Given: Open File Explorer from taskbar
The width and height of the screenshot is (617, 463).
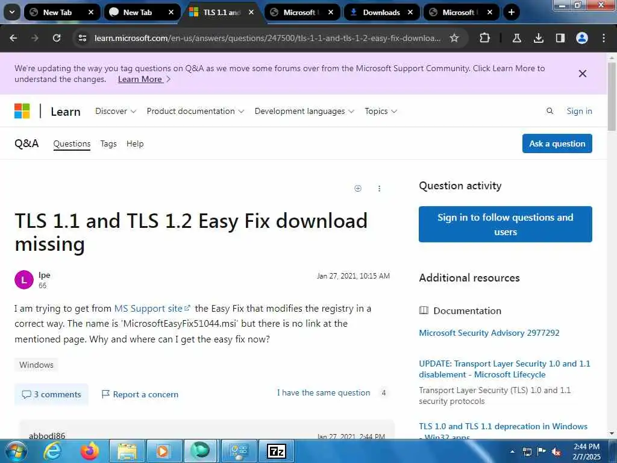Looking at the screenshot, I should click(127, 451).
